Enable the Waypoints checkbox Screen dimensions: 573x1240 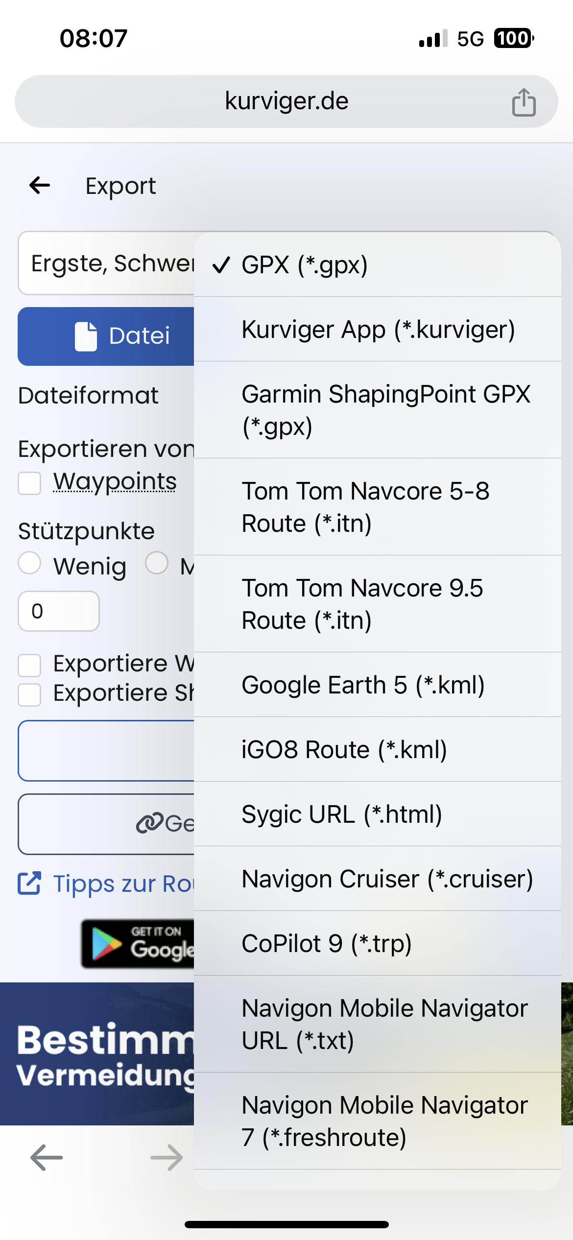pos(29,483)
